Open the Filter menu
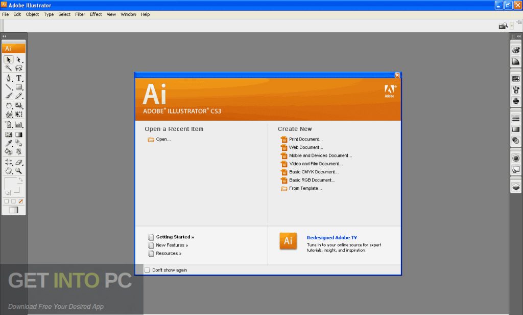Screen dimensions: 523x315 click(x=80, y=14)
